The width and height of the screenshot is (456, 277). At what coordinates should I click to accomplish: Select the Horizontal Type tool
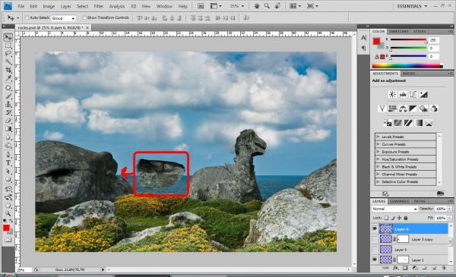pyautogui.click(x=8, y=163)
